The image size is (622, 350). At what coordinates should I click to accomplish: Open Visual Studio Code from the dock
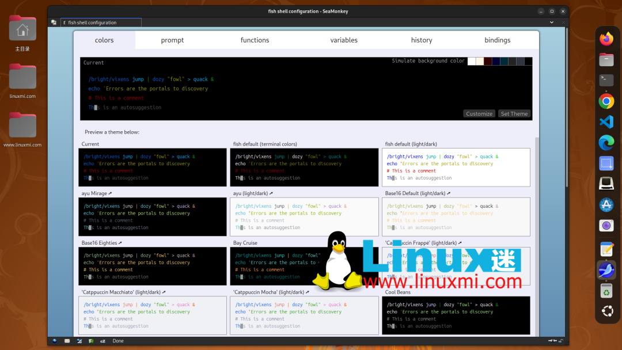click(606, 122)
